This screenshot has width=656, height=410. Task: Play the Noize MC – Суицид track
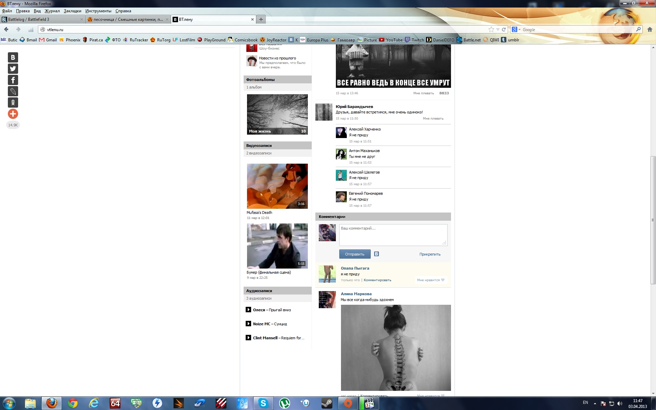tap(248, 324)
